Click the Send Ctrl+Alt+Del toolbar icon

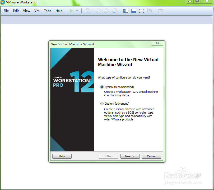point(87,11)
